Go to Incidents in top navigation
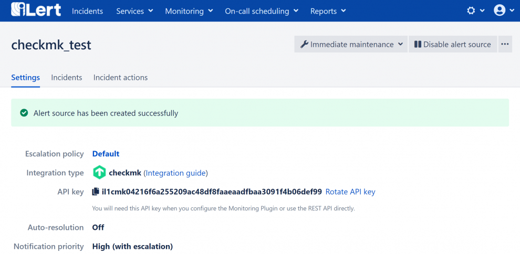The width and height of the screenshot is (520, 254). 87,11
